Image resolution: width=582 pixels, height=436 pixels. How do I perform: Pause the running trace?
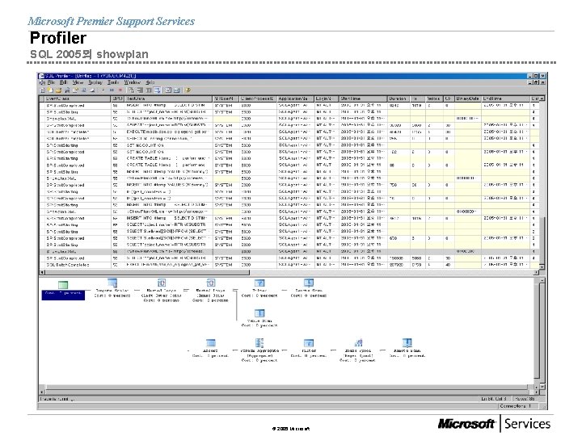tap(112, 90)
